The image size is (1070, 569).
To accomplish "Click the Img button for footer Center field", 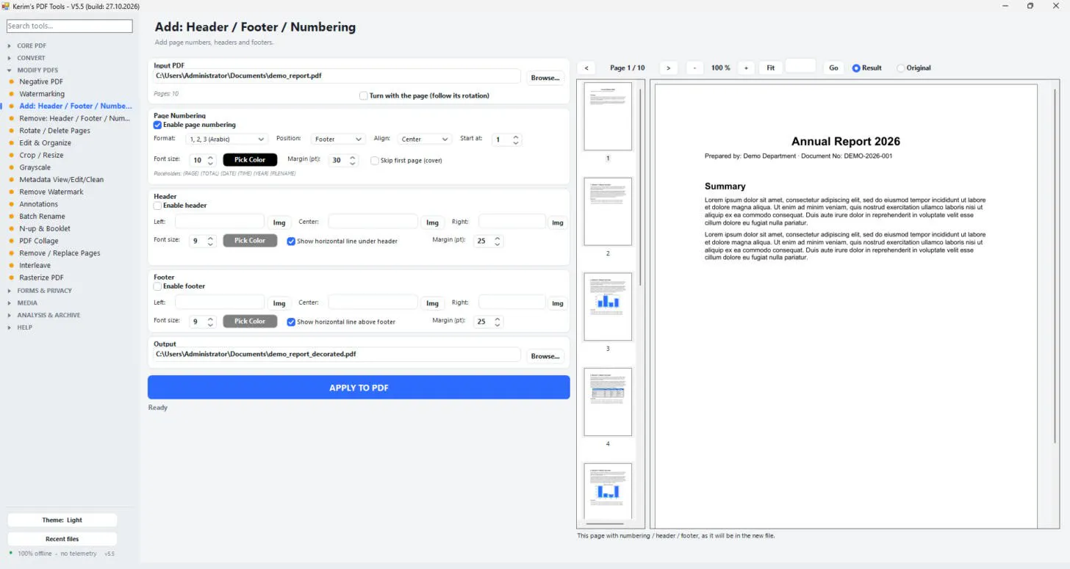I will [432, 303].
